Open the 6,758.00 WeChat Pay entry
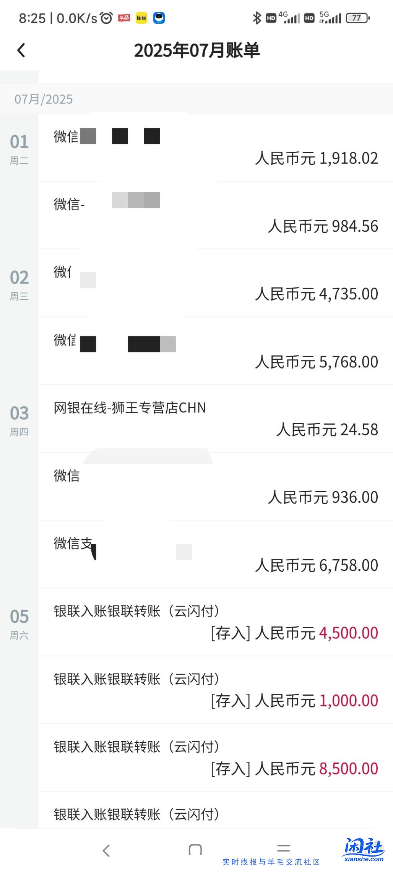Viewport: 393px width, 873px height. click(x=215, y=554)
